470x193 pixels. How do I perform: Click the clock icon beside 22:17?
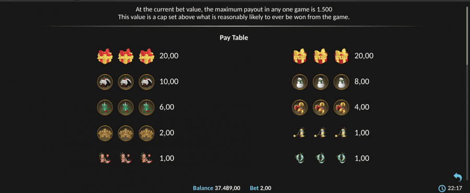442,188
